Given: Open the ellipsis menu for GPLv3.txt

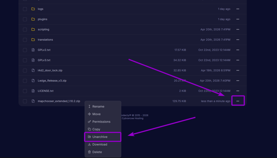Looking at the screenshot, I should click(x=238, y=60).
